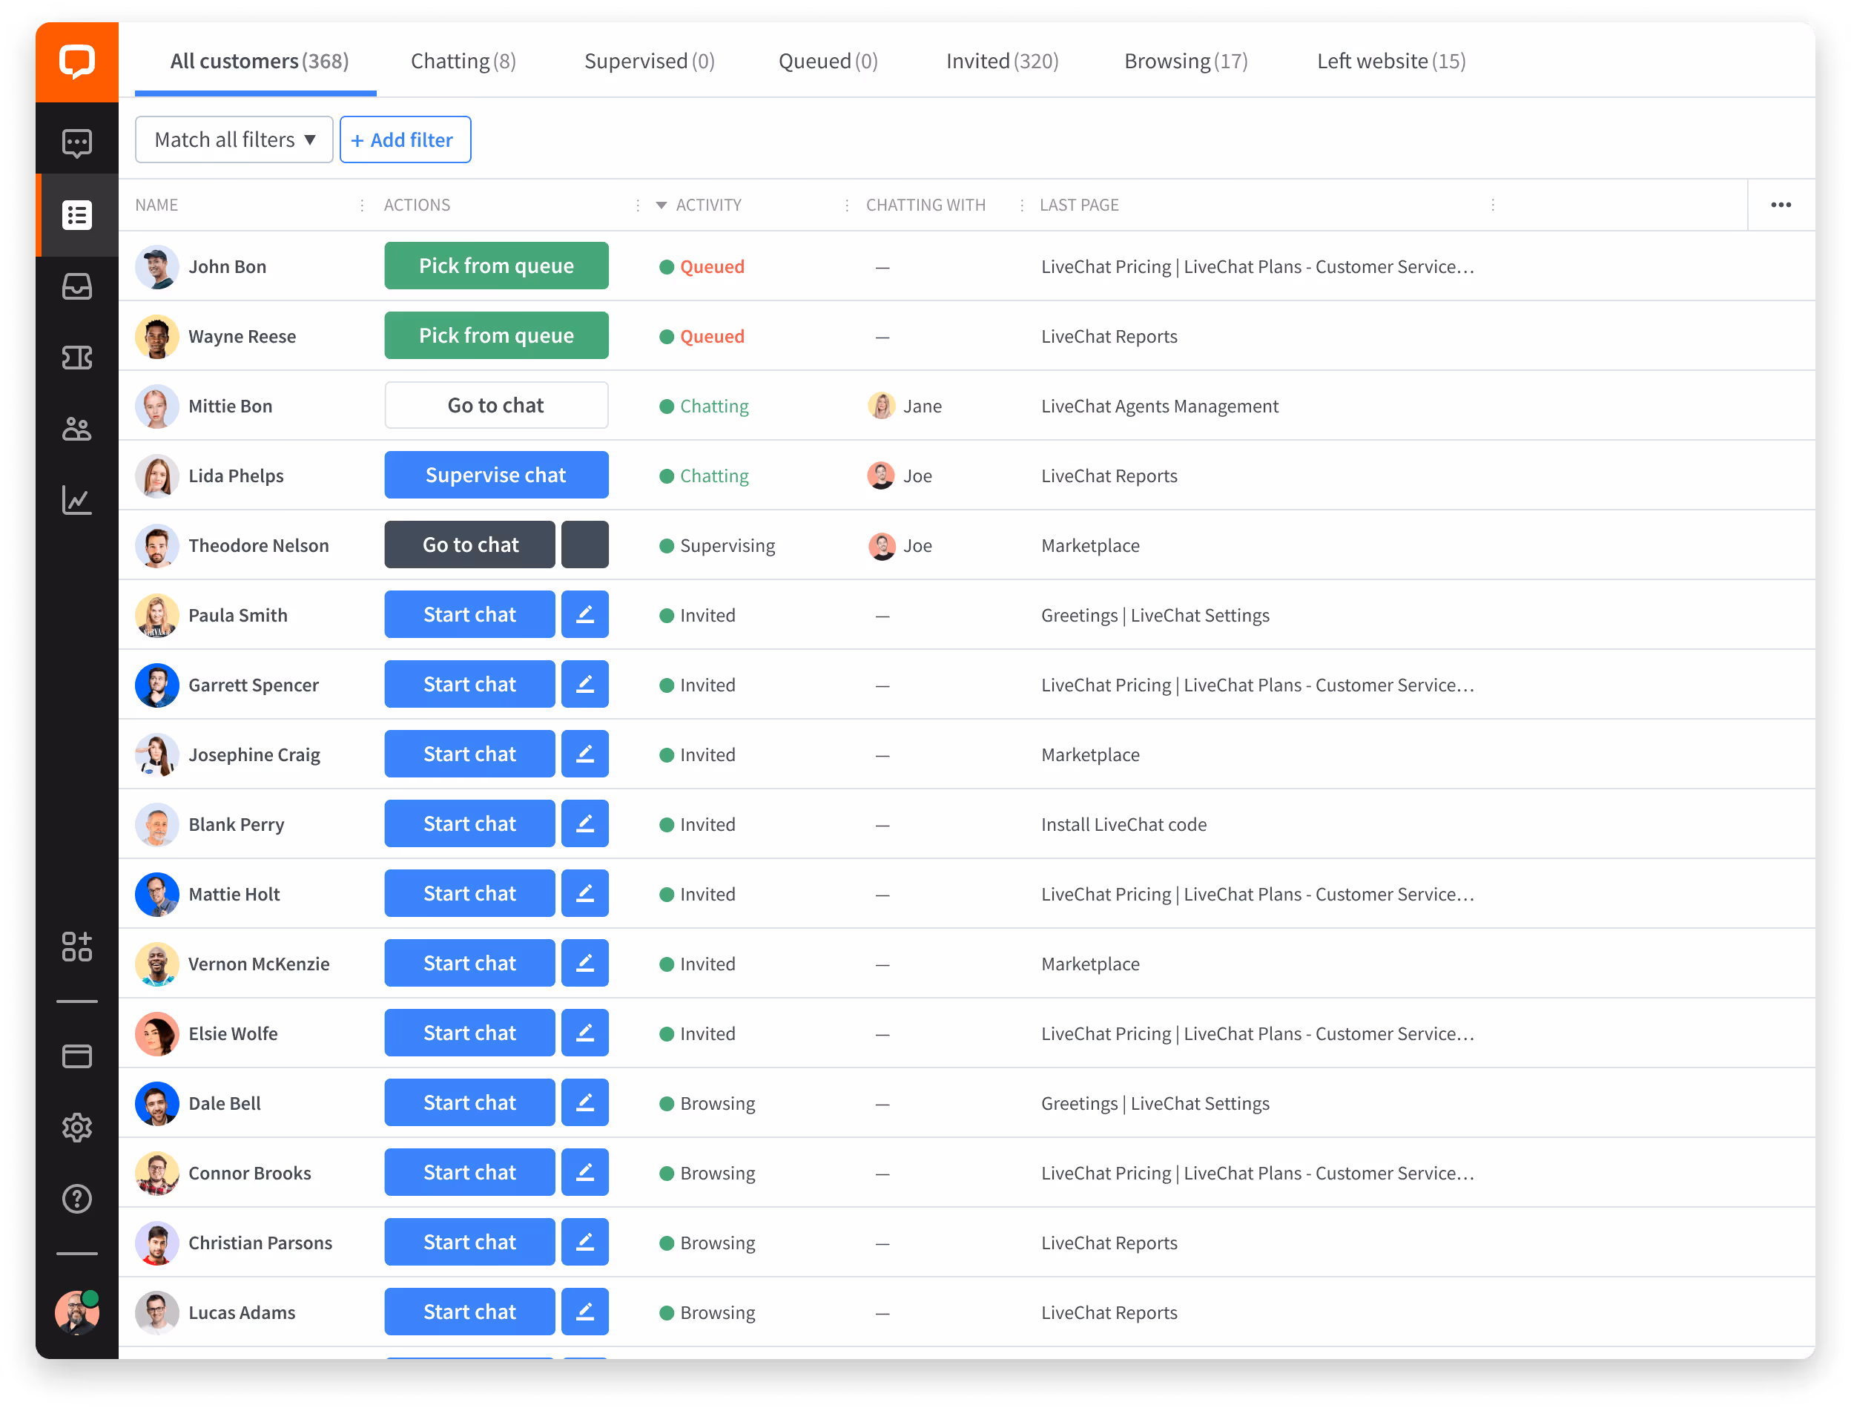Click the edit message icon for Paula Smith
The image size is (1851, 1408).
point(584,614)
